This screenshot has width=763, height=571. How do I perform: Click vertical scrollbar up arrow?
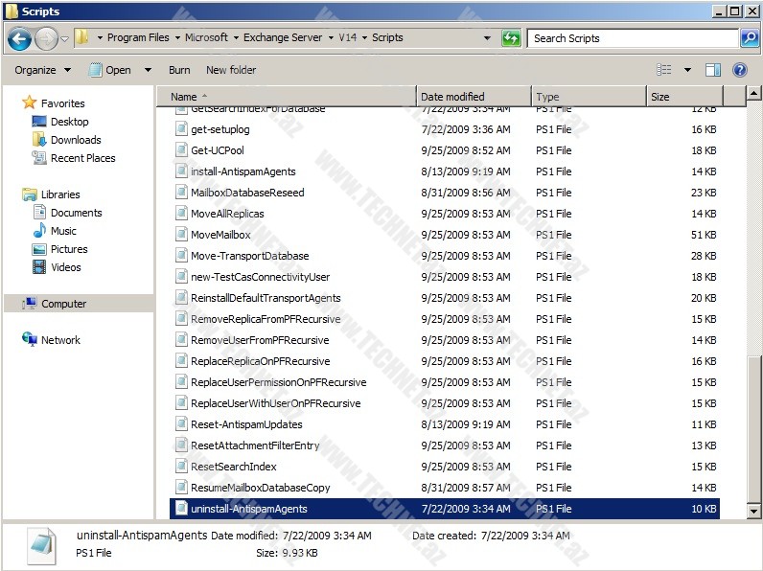[754, 96]
